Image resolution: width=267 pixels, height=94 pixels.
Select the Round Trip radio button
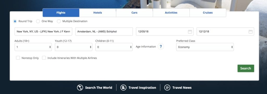[x=15, y=21]
